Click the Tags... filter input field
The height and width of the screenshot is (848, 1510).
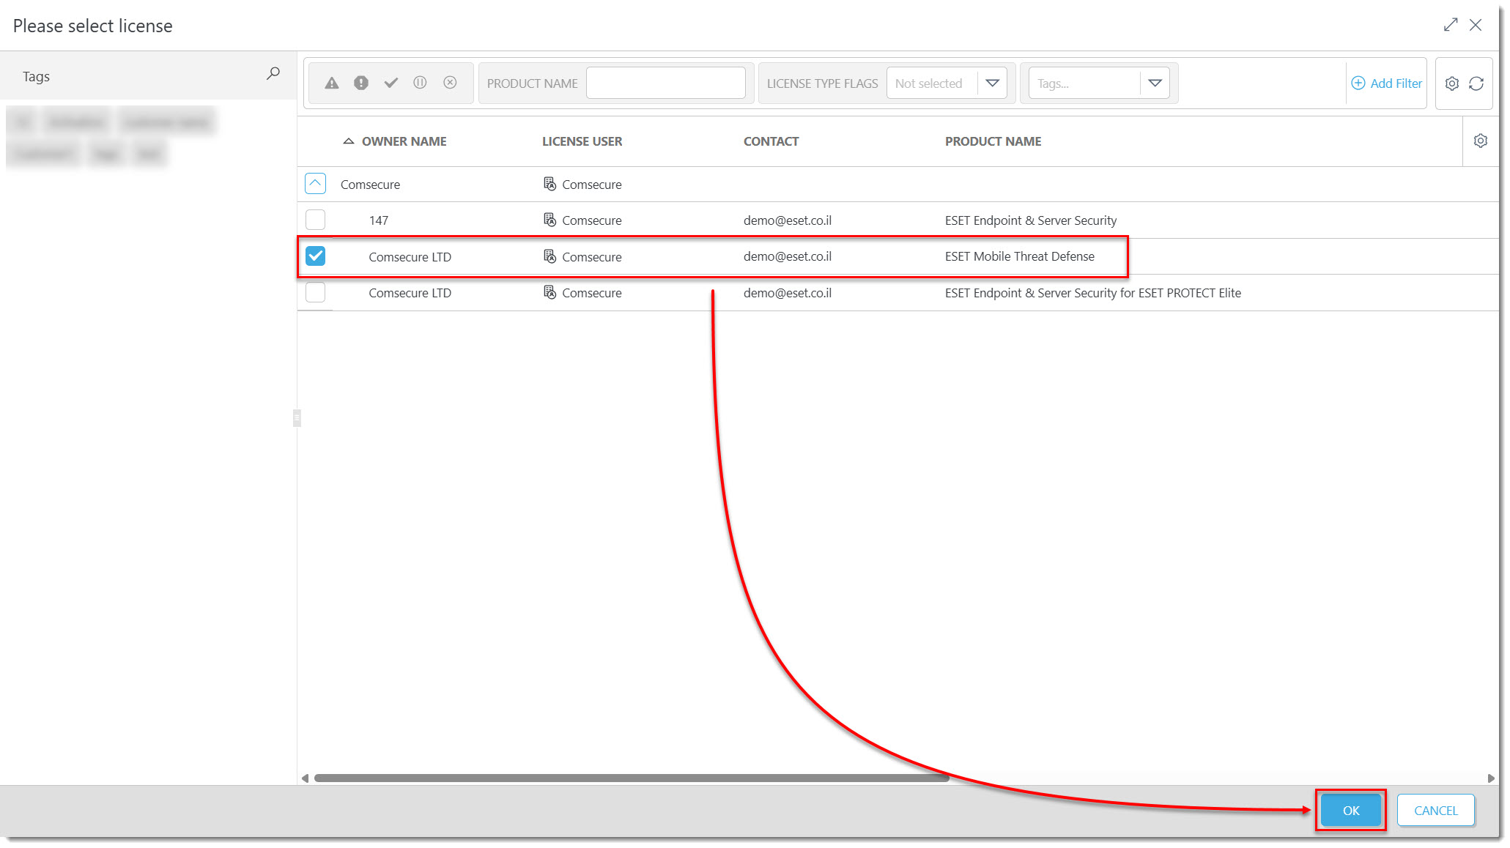click(x=1084, y=83)
